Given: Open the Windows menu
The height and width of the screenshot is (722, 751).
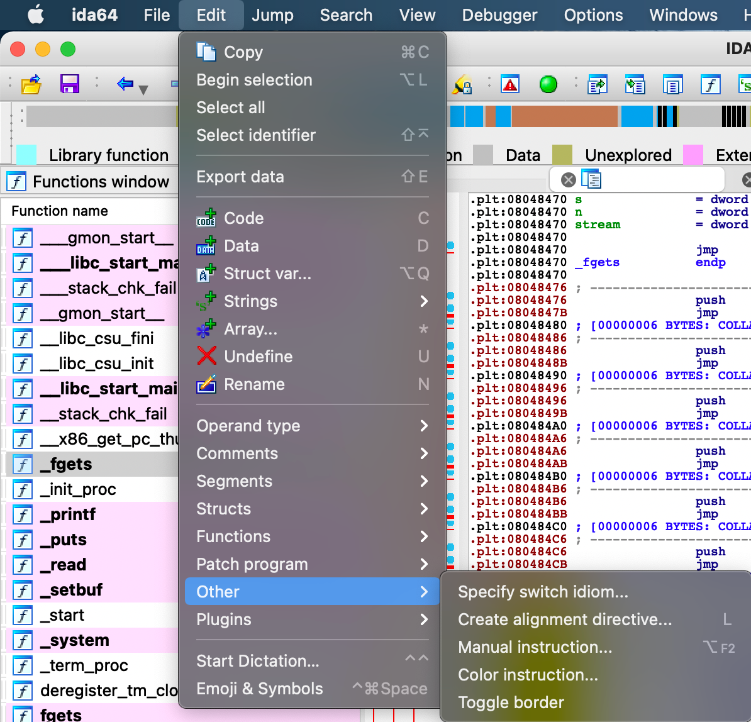Looking at the screenshot, I should [x=684, y=15].
